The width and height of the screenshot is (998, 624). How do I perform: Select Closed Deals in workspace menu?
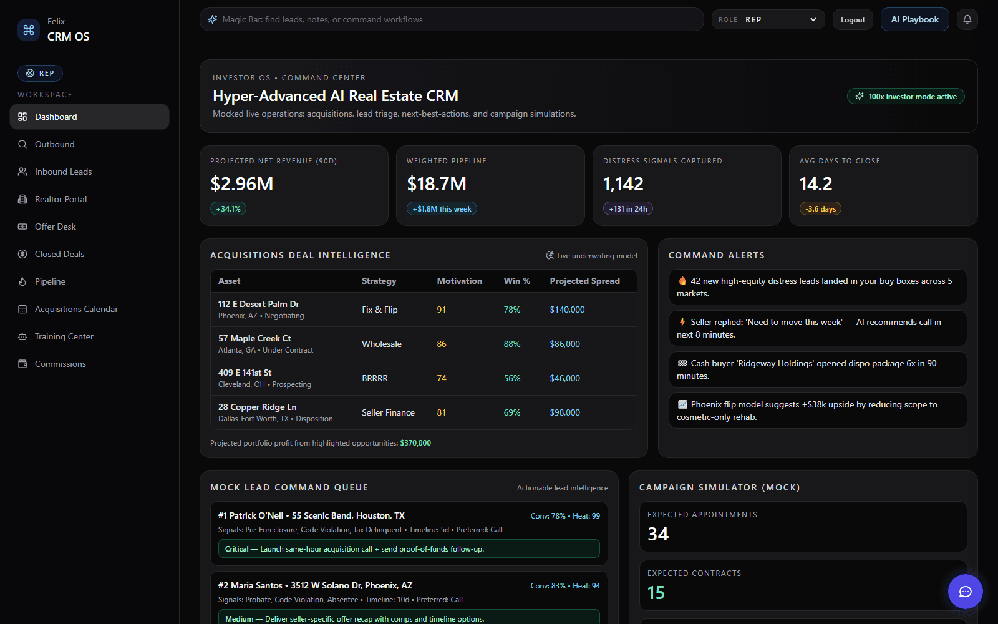tap(90, 254)
